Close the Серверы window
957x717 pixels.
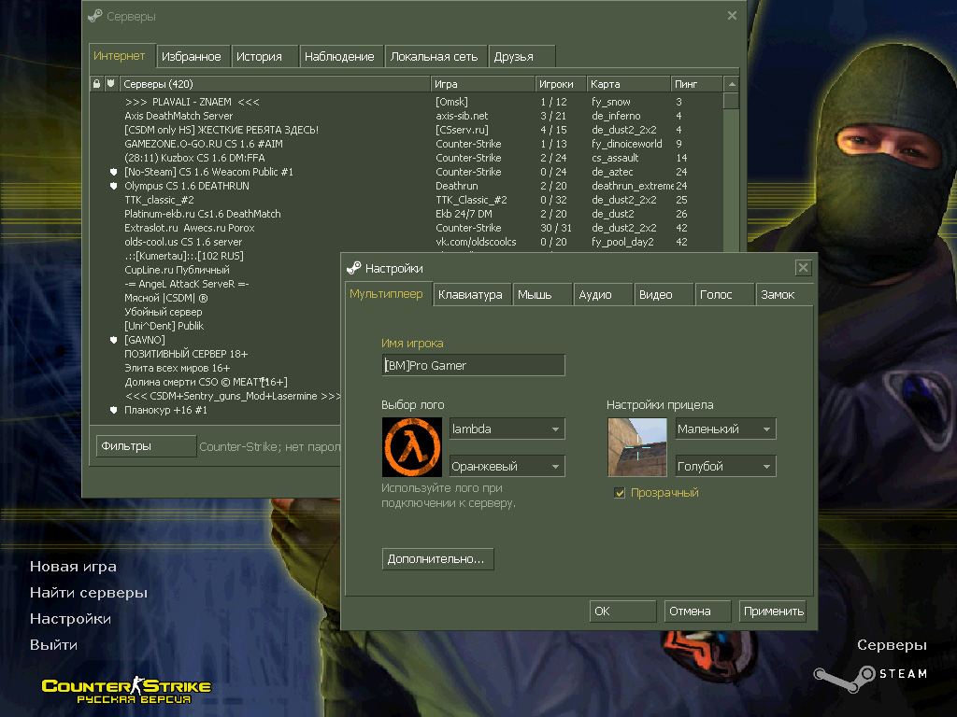pos(732,16)
